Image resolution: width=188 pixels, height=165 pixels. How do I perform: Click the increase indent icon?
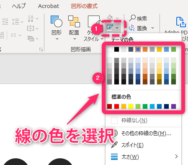pos(5,22)
